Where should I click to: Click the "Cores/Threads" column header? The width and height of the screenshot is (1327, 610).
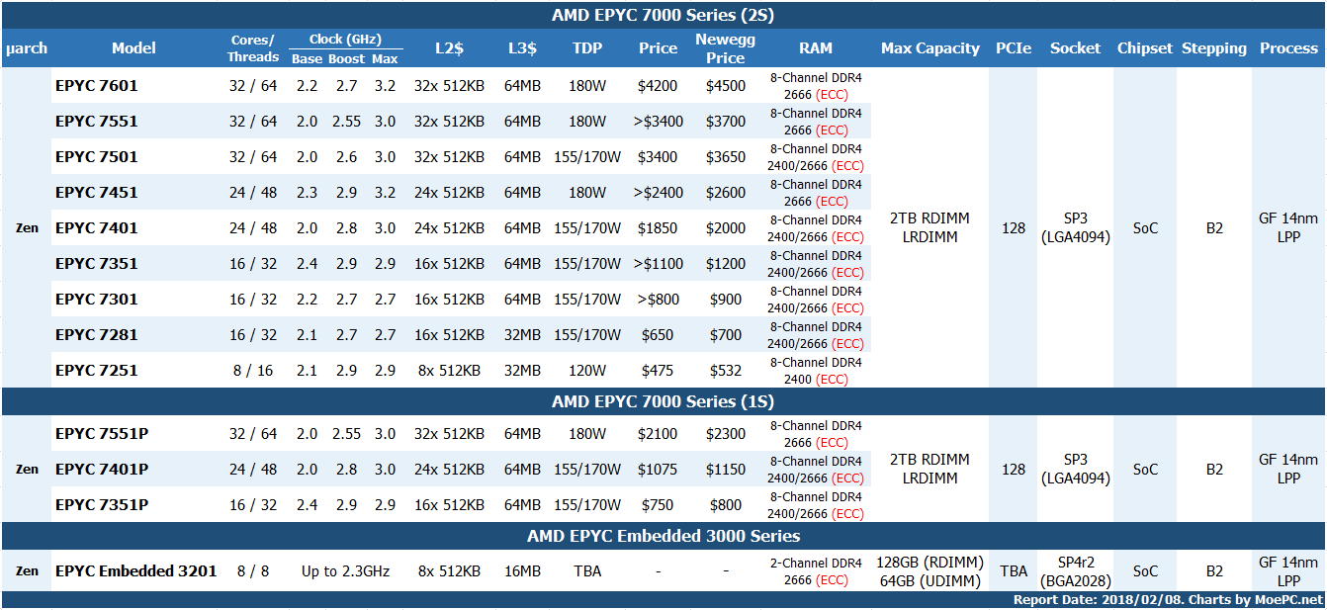pos(253,48)
